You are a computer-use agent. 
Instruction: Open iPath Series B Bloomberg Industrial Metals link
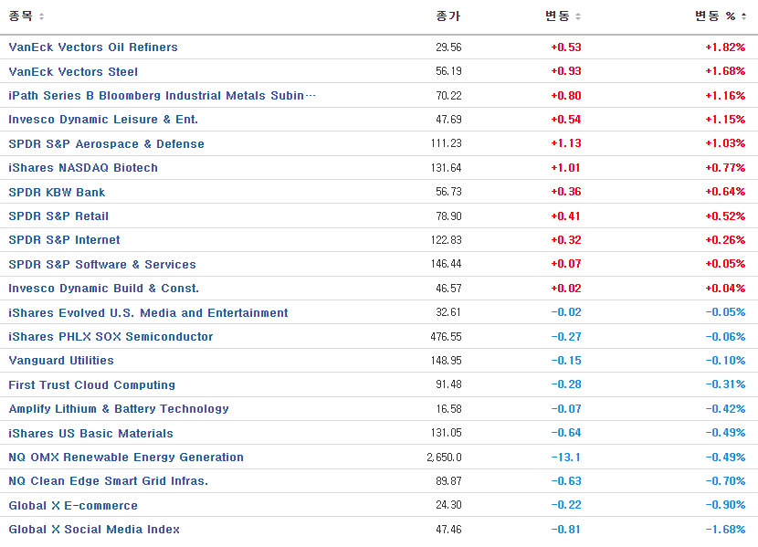162,95
